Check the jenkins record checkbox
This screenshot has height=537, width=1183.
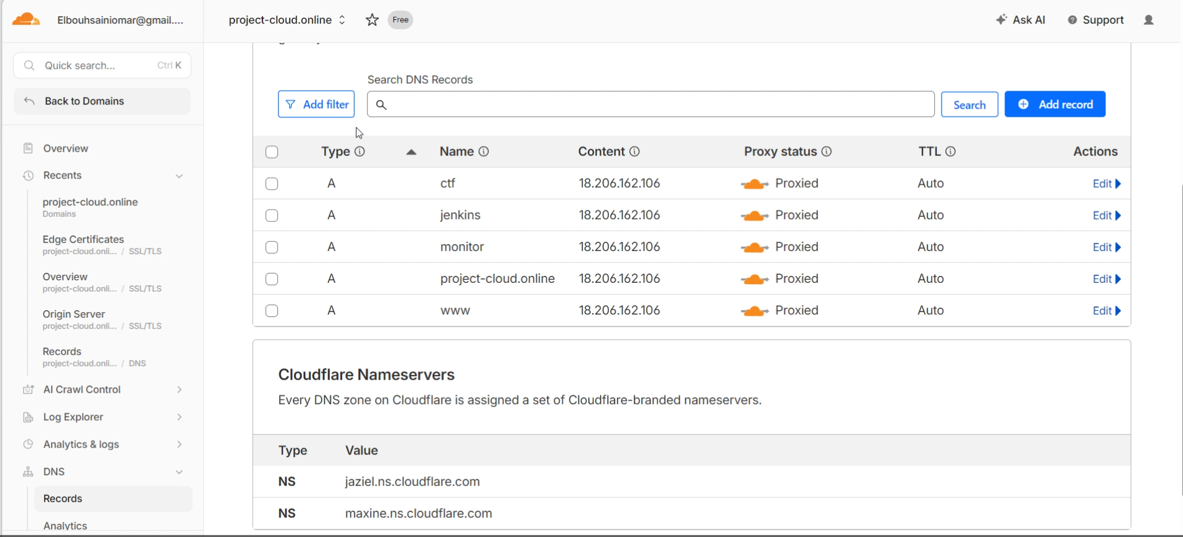point(272,216)
